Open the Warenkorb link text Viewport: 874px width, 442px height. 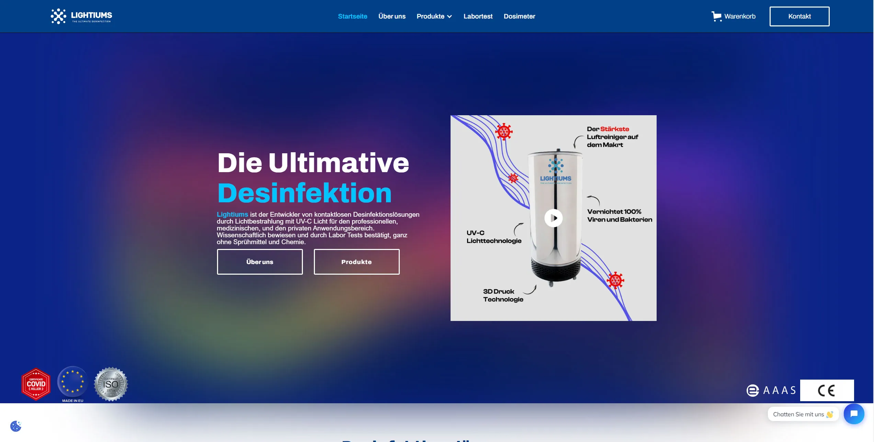point(740,16)
